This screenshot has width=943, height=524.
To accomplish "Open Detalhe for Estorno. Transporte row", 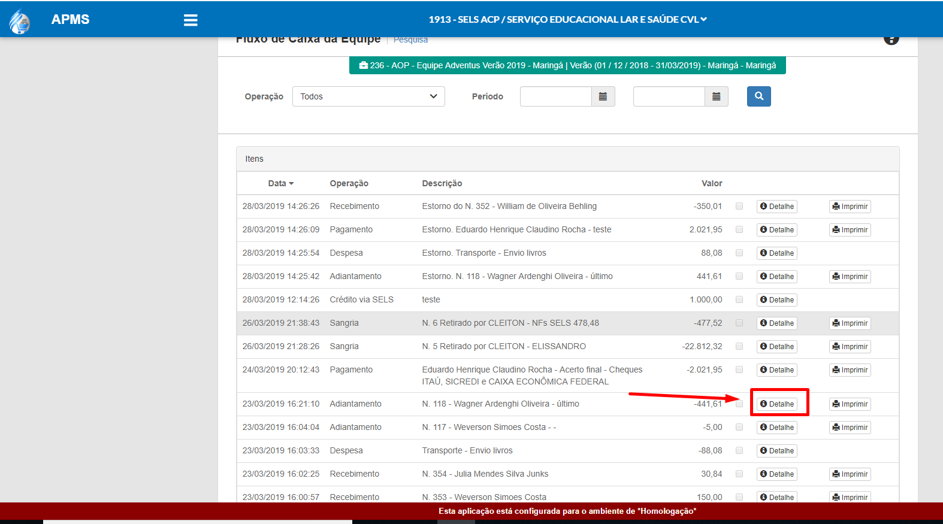I will 777,253.
